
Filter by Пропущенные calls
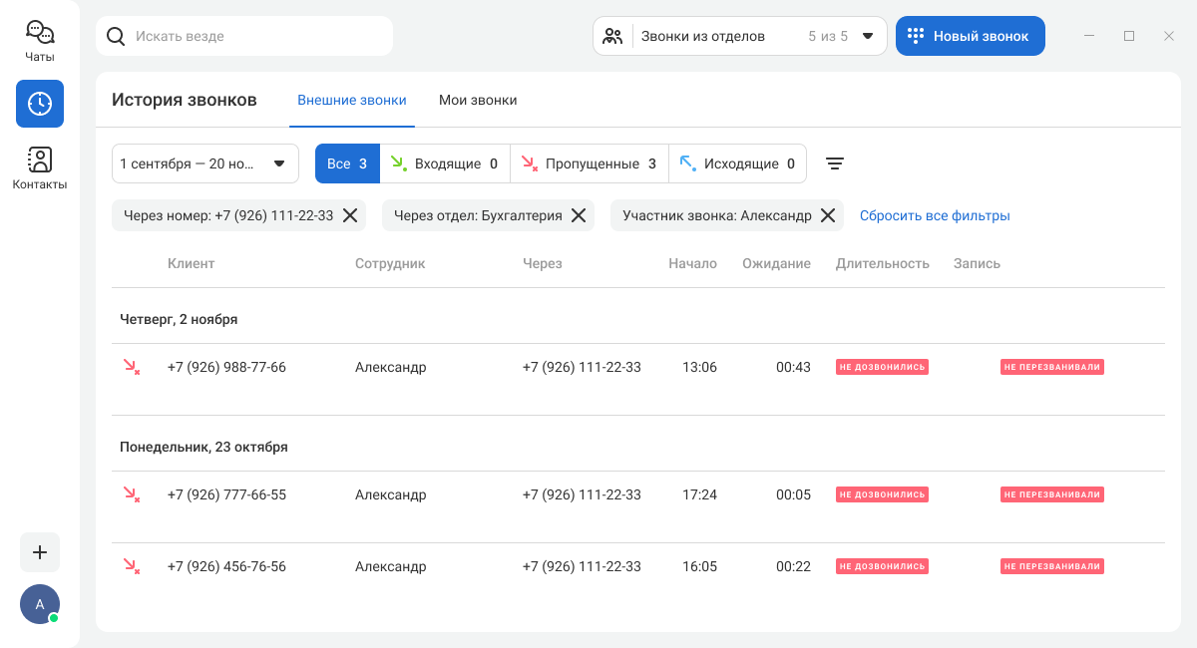589,163
